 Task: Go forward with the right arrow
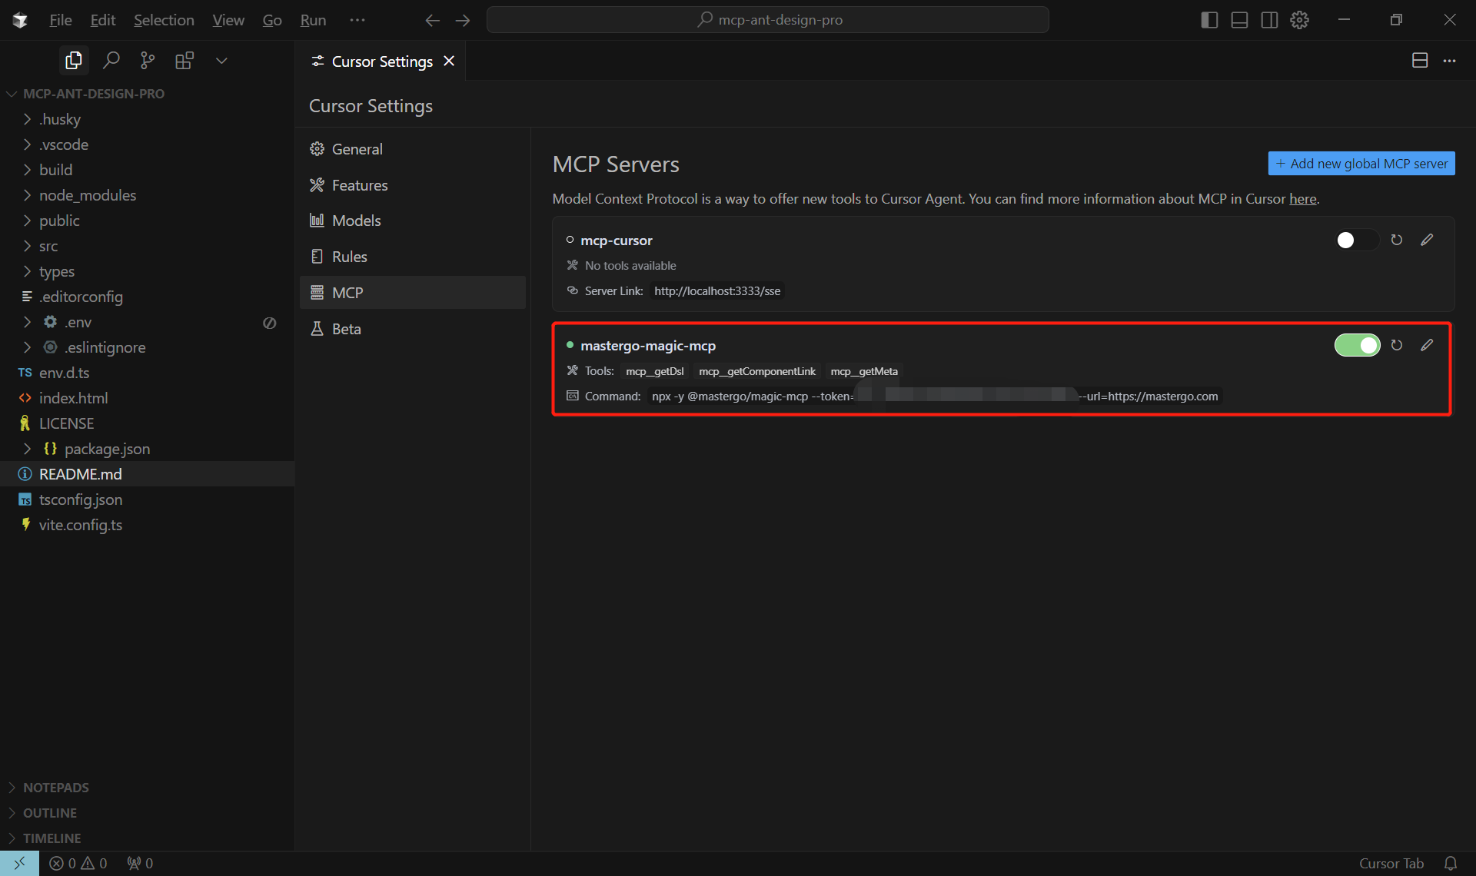(x=463, y=20)
